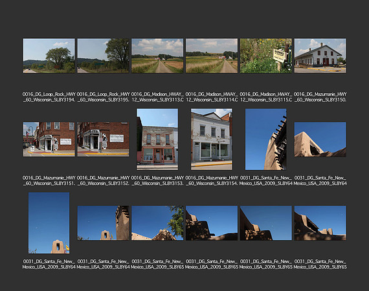Open the SL8Y3153 portrait red storefront thumbnail
Viewport: 369px width, 291px height.
click(157, 139)
